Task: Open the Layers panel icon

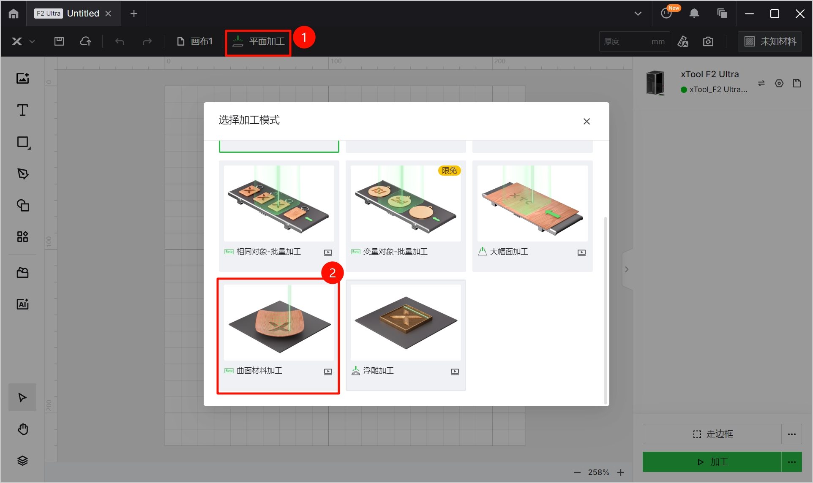Action: tap(23, 461)
